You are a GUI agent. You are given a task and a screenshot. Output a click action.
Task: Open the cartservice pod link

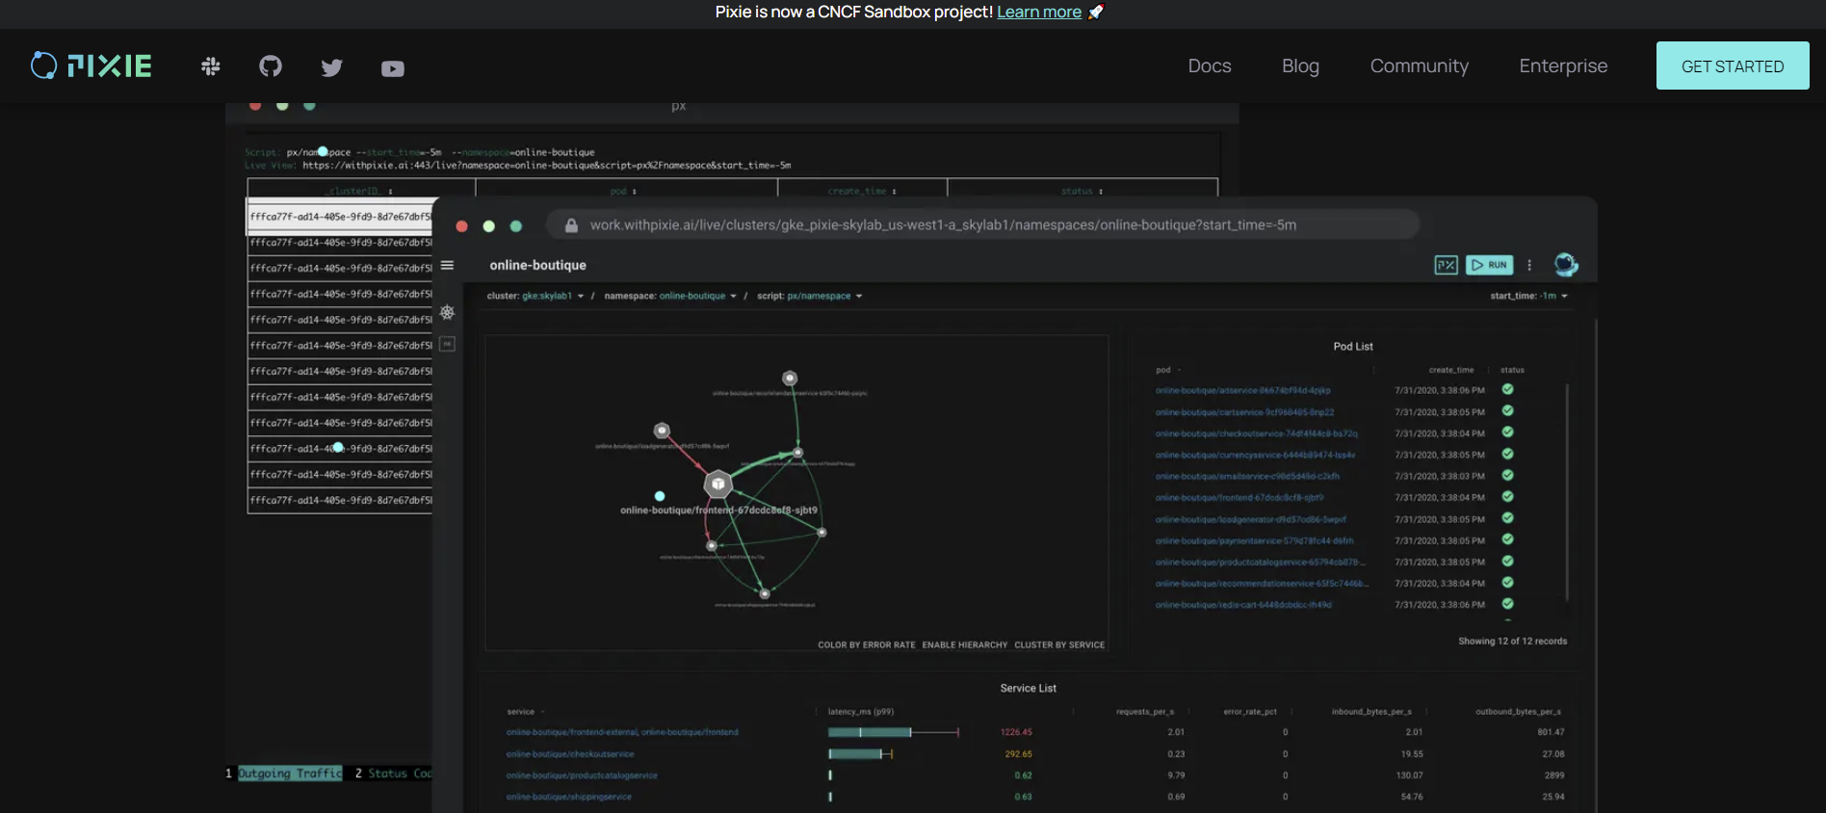[x=1244, y=412]
